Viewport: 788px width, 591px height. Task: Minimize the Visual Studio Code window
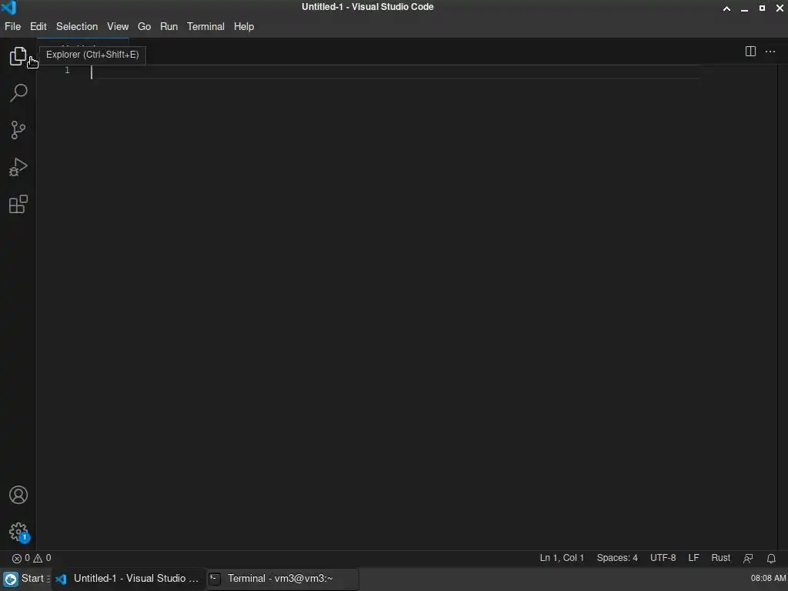pos(744,8)
